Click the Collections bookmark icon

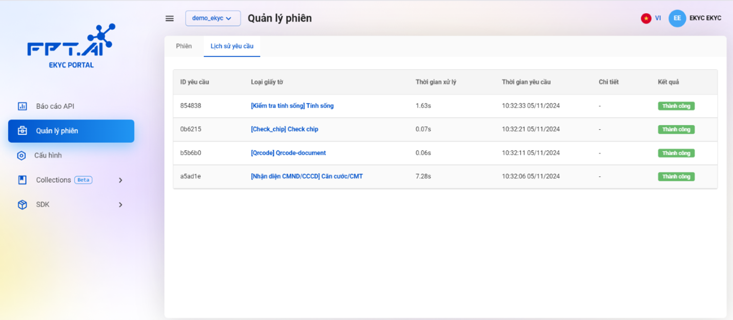click(22, 180)
